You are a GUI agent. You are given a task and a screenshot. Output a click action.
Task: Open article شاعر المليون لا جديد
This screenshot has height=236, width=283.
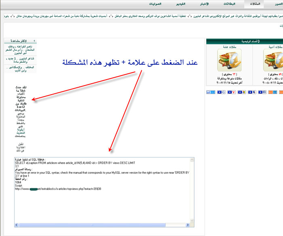[x=21, y=60]
